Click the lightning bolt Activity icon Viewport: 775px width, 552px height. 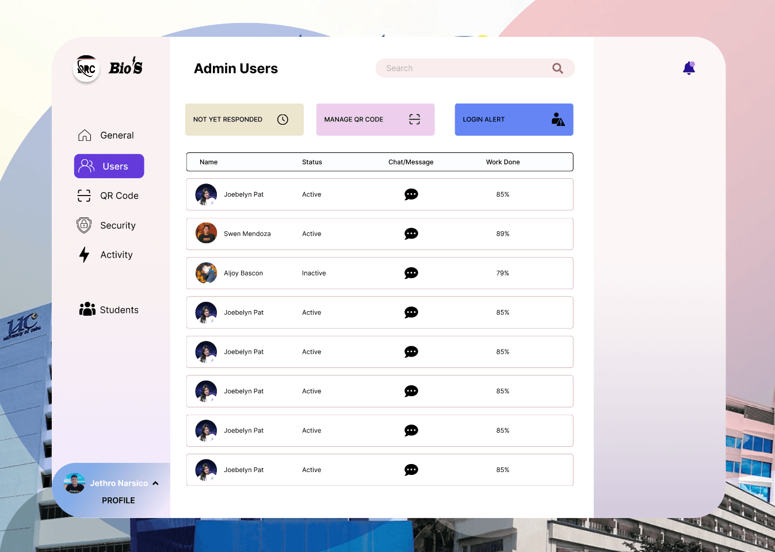(x=85, y=255)
